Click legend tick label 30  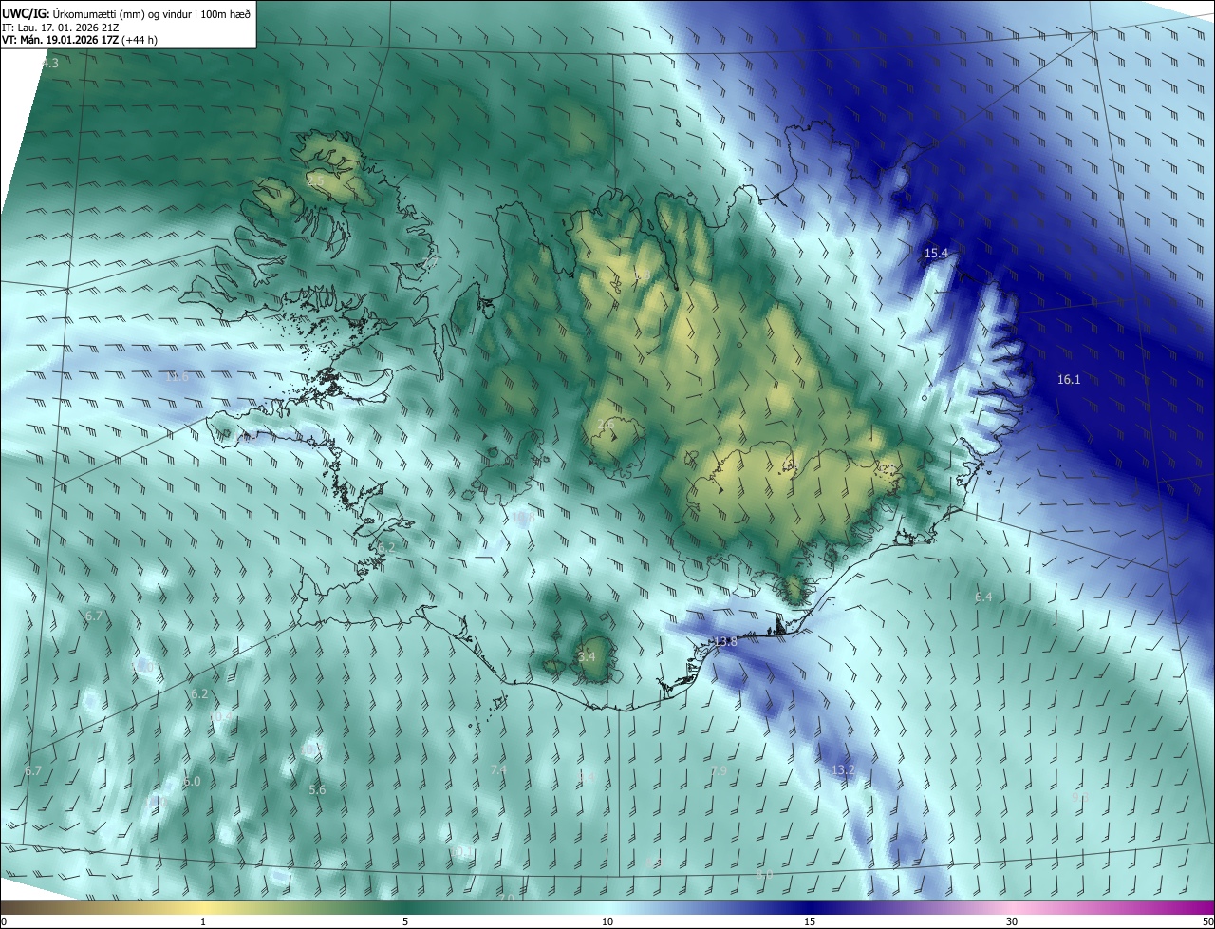click(1012, 921)
